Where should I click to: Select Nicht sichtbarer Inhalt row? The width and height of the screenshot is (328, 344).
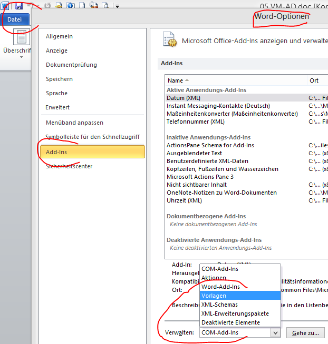pyautogui.click(x=246, y=185)
